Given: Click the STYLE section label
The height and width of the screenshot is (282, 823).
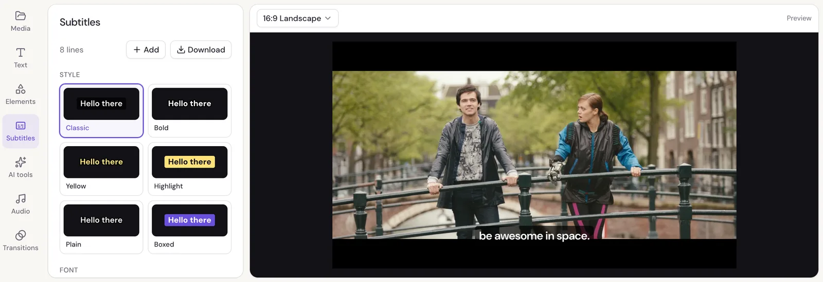Looking at the screenshot, I should click(70, 75).
